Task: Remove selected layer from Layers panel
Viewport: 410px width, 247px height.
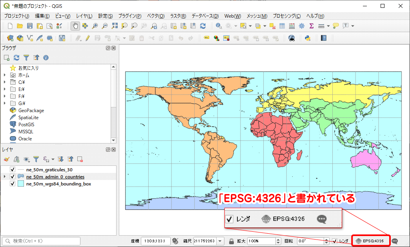Action: point(80,159)
